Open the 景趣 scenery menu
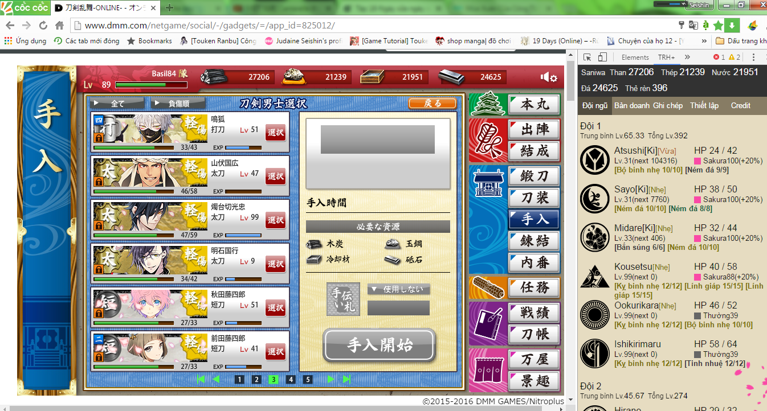The image size is (767, 411). [534, 381]
